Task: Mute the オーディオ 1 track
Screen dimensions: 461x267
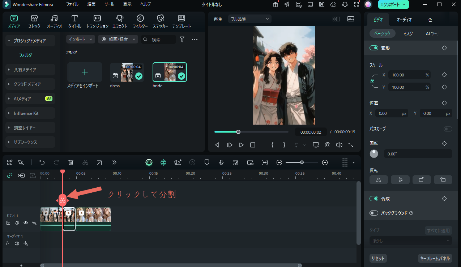Action: coord(17,243)
